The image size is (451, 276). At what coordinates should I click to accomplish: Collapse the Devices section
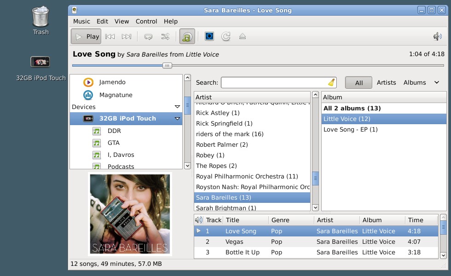[177, 106]
